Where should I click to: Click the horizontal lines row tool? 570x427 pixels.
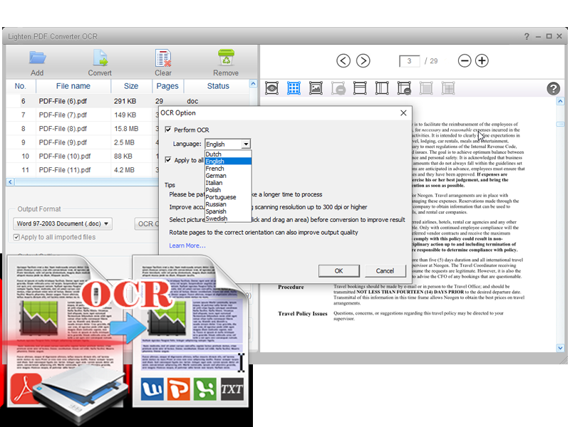[x=360, y=88]
